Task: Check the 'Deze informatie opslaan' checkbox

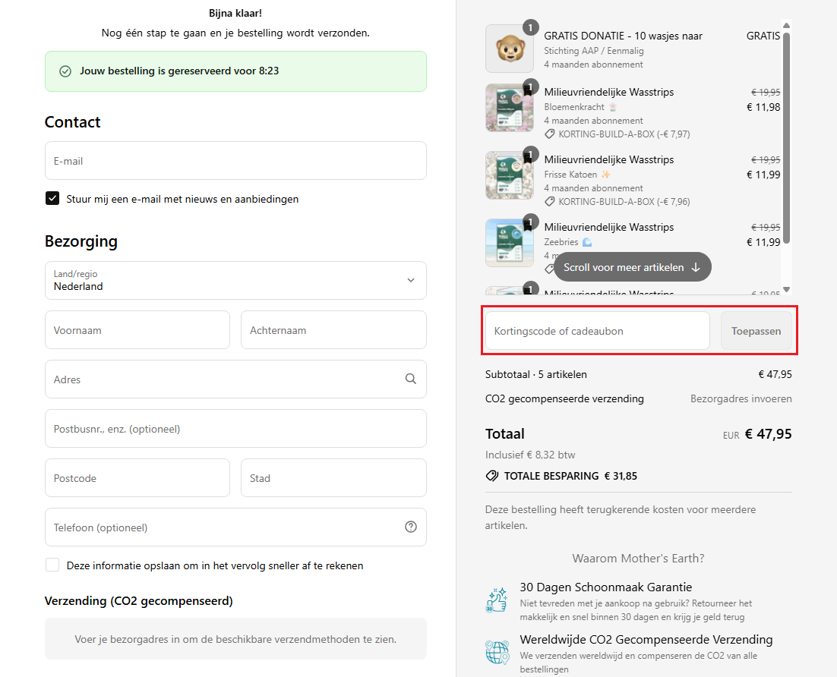Action: coord(52,565)
